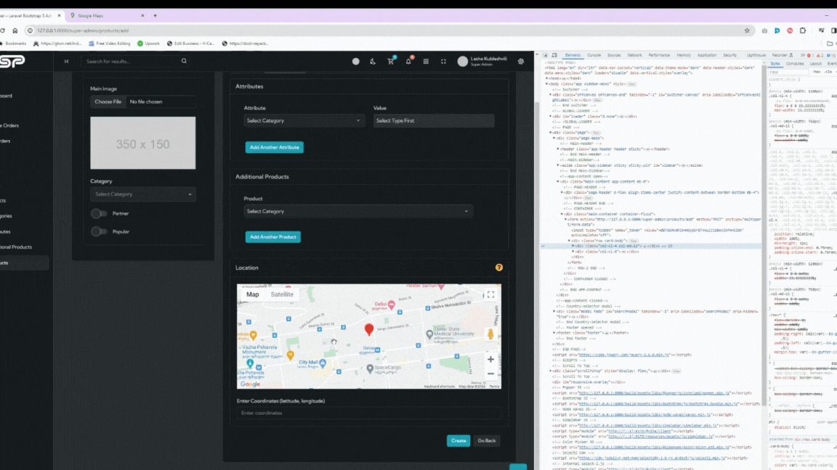Collapse the sidebar with the arrow icon
The height and width of the screenshot is (470, 837).
[67, 61]
